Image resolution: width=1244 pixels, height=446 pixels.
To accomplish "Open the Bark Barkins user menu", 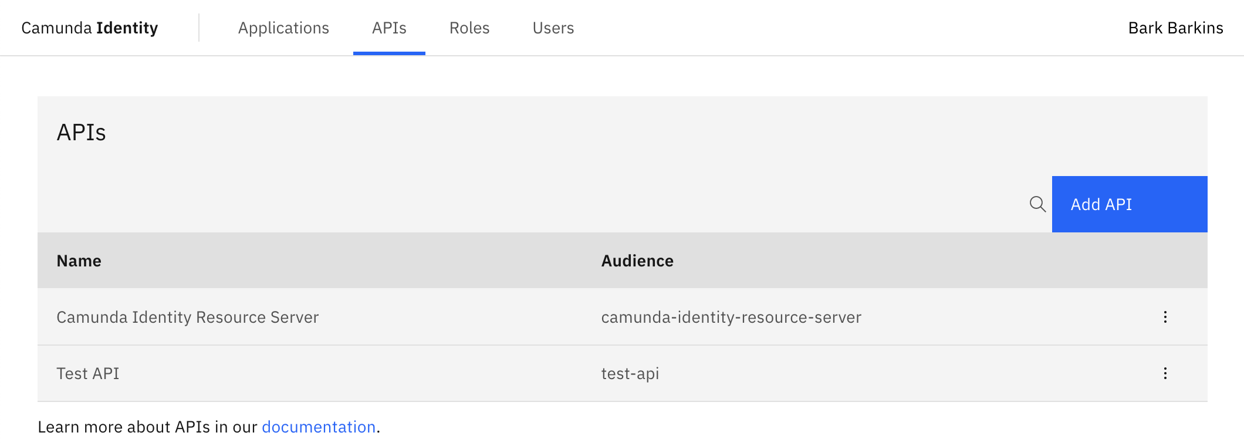I will pos(1175,28).
